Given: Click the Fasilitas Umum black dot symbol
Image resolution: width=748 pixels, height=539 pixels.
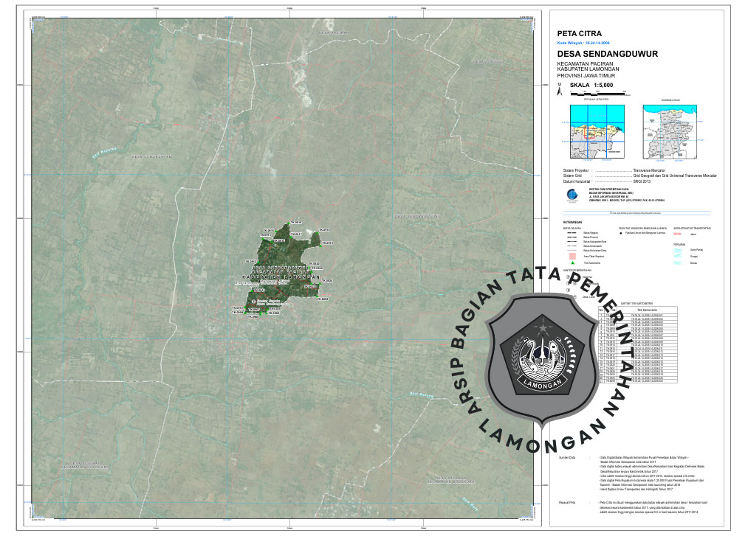Looking at the screenshot, I should point(621,234).
